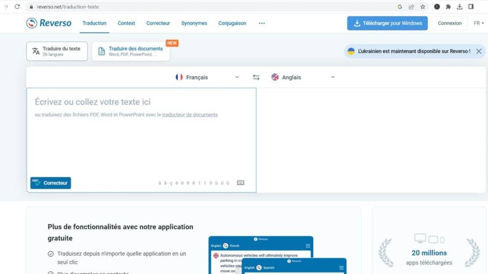
Task: Click into the text input area
Action: [x=141, y=143]
